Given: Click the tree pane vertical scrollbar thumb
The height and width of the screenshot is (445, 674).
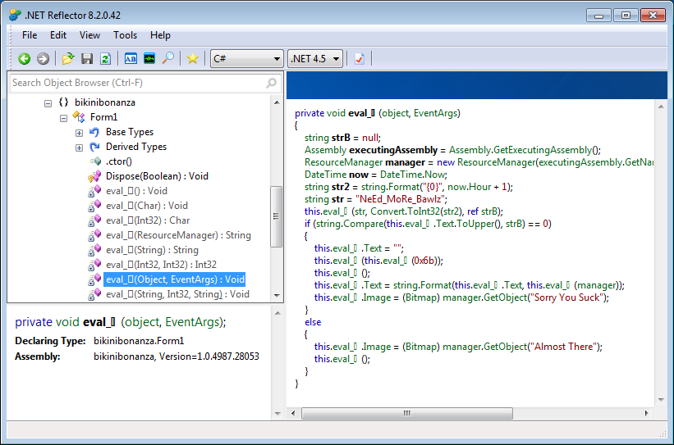Looking at the screenshot, I should [277, 216].
